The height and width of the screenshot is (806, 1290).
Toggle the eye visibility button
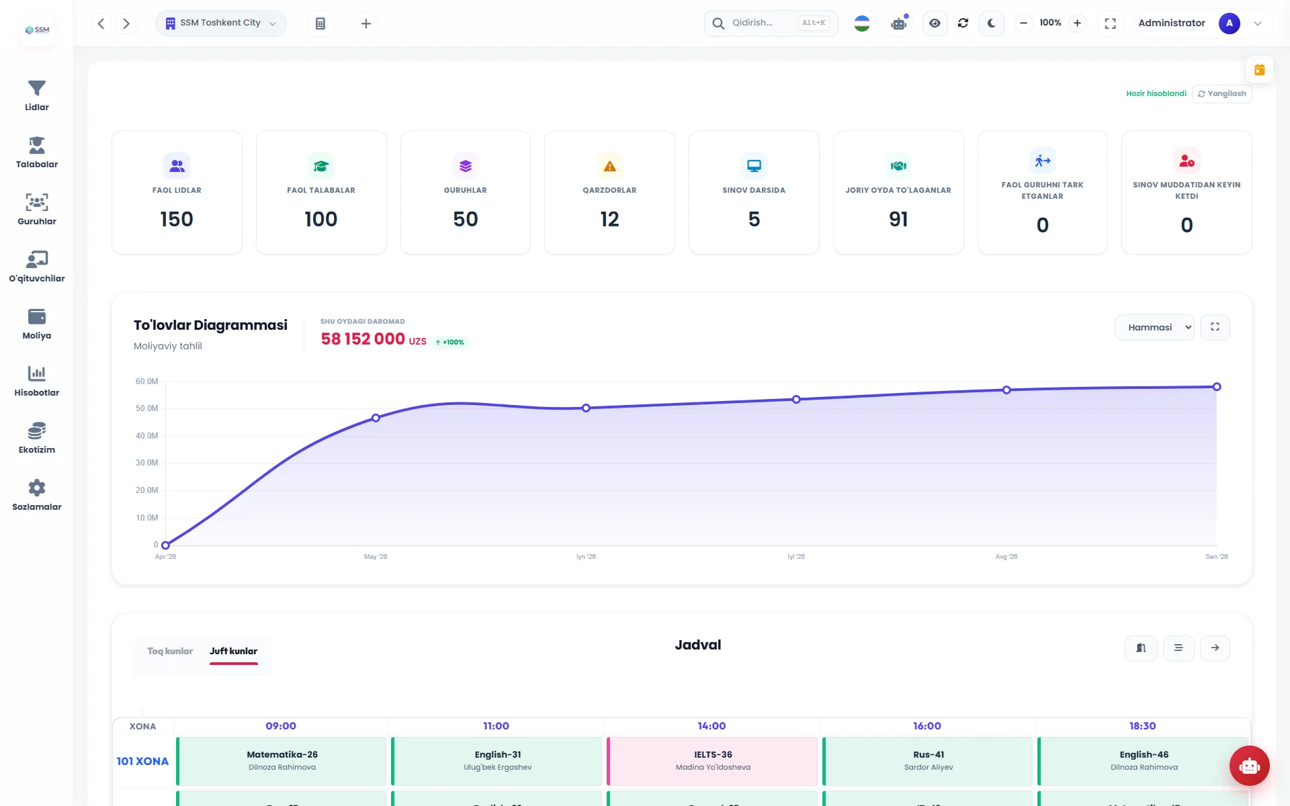click(x=935, y=24)
